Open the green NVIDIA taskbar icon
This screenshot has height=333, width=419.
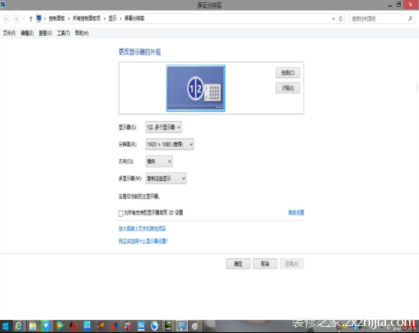pyautogui.click(x=168, y=326)
